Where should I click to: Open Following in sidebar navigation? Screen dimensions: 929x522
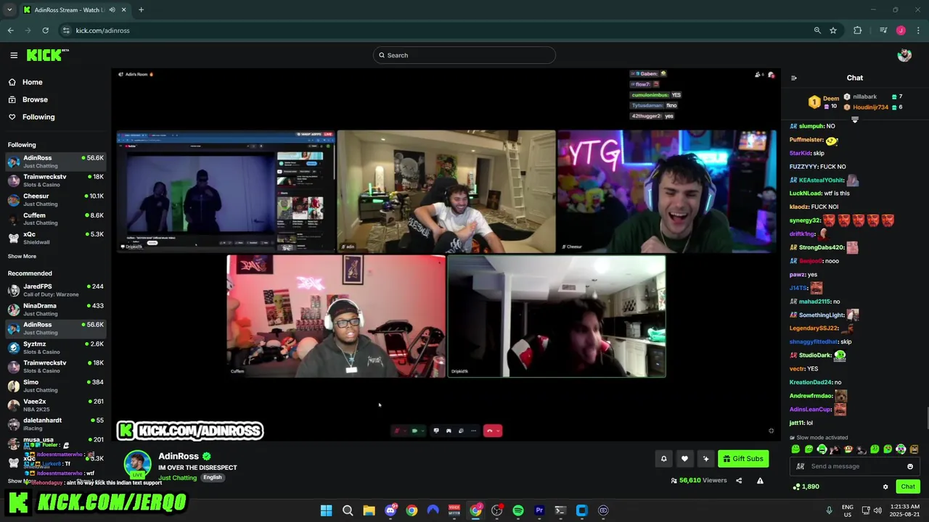tap(31, 117)
